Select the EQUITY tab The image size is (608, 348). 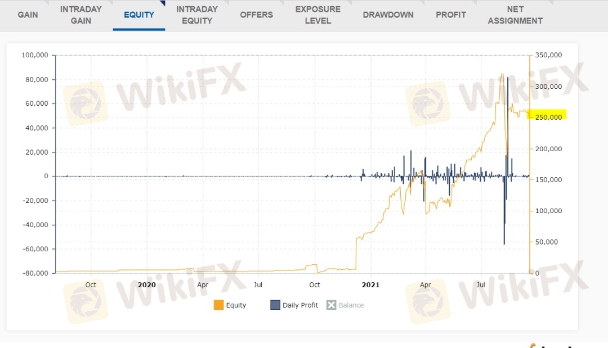click(138, 15)
